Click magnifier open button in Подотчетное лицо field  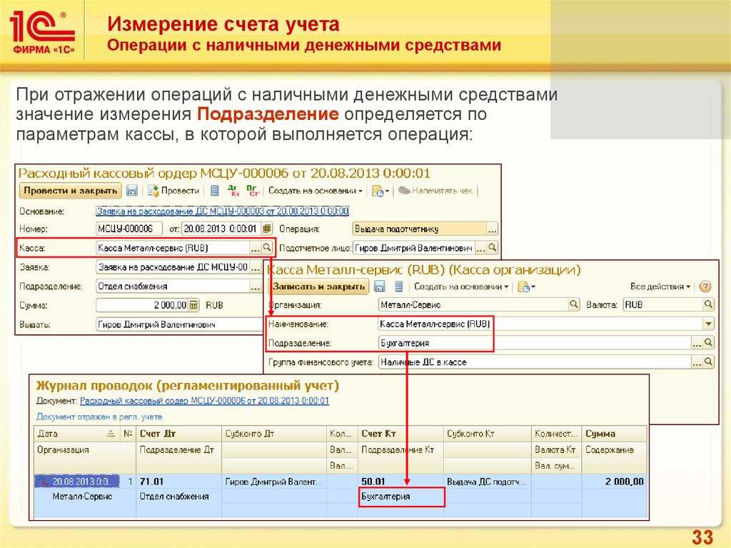click(x=493, y=248)
